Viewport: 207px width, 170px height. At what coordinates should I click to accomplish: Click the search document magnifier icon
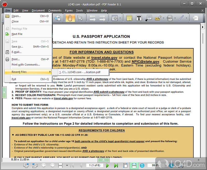58,18
